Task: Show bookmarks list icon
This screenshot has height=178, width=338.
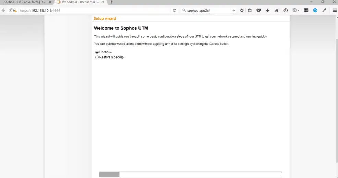Action: (250, 10)
